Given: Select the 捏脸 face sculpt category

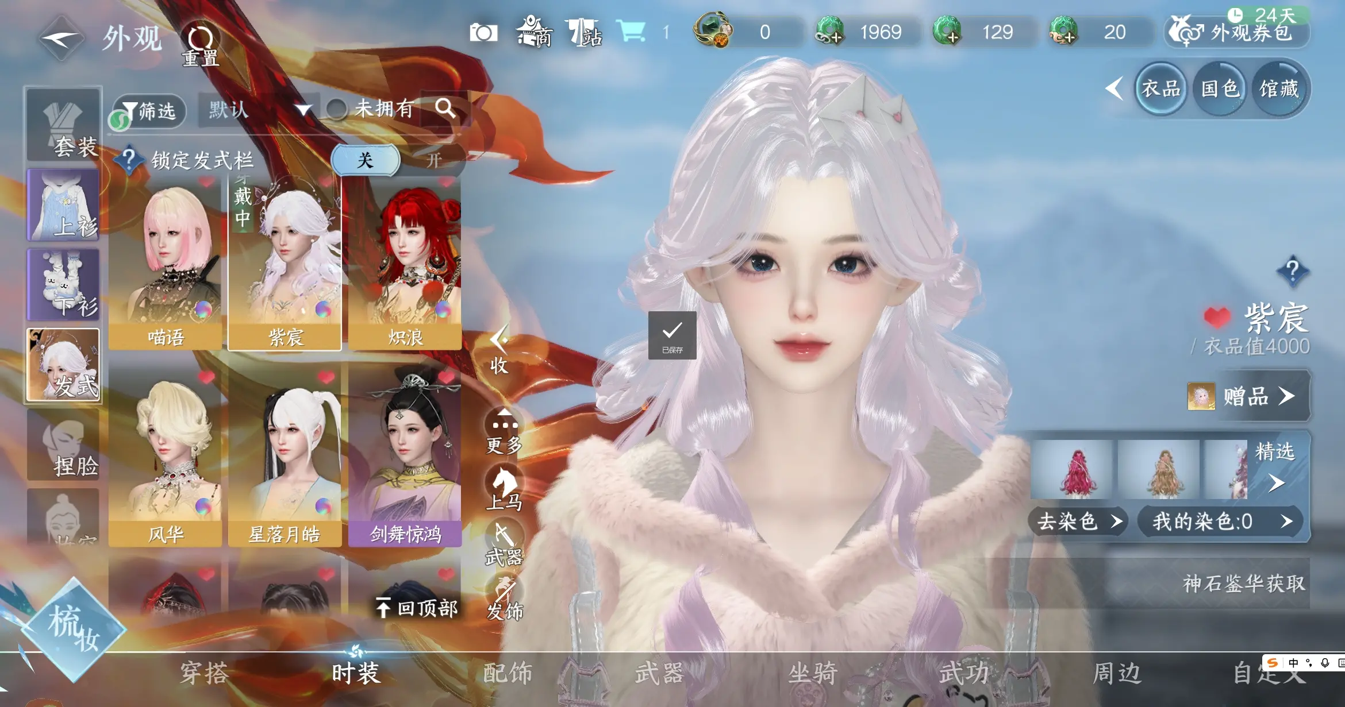Looking at the screenshot, I should (63, 445).
